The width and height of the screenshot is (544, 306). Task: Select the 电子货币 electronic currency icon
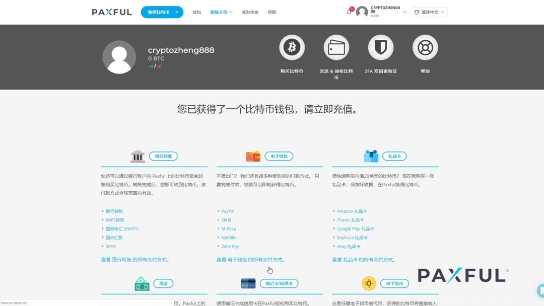(x=369, y=283)
